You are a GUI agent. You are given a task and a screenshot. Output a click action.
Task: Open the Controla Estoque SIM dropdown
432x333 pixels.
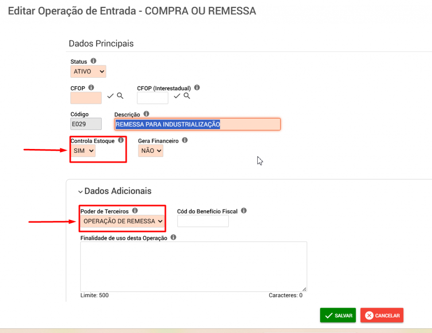[x=83, y=151]
